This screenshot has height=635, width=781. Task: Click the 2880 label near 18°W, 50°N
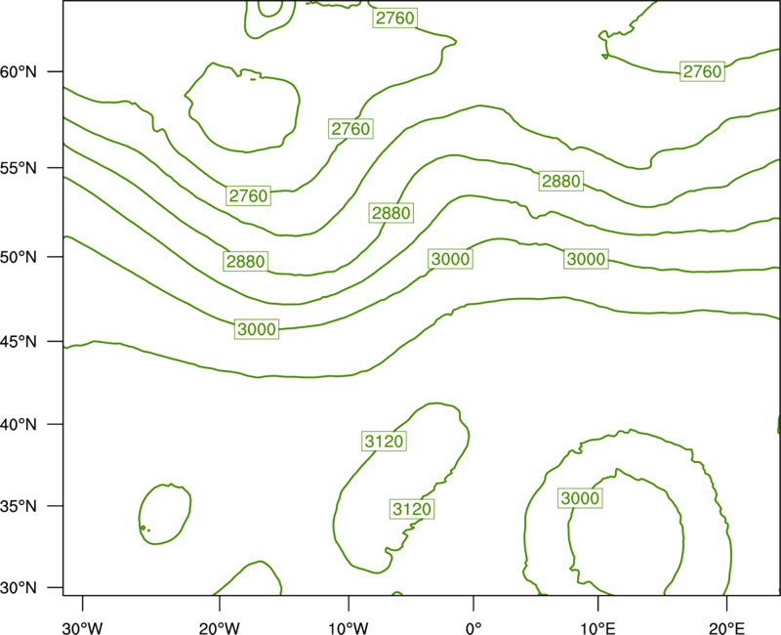(246, 262)
